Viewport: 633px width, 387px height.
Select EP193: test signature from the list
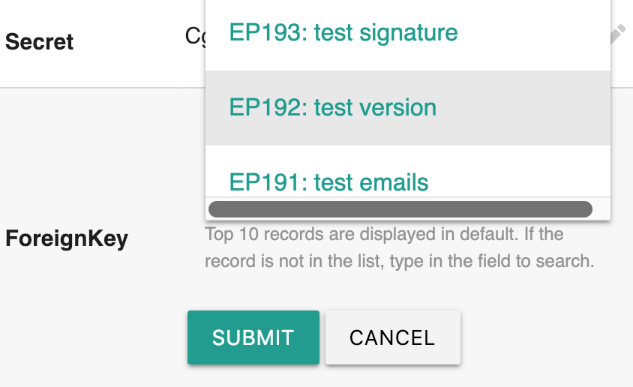pyautogui.click(x=343, y=33)
